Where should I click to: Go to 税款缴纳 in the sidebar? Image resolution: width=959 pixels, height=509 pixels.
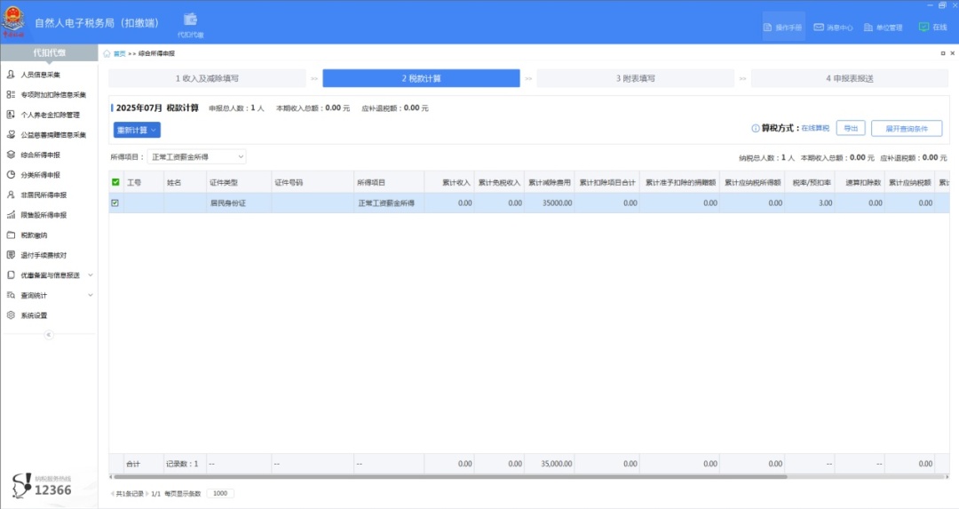tap(34, 235)
